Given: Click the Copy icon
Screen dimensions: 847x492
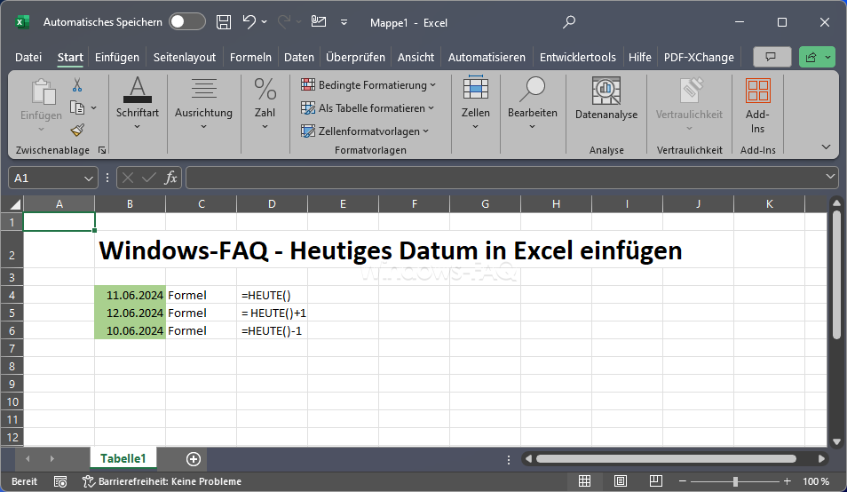Looking at the screenshot, I should (x=77, y=108).
